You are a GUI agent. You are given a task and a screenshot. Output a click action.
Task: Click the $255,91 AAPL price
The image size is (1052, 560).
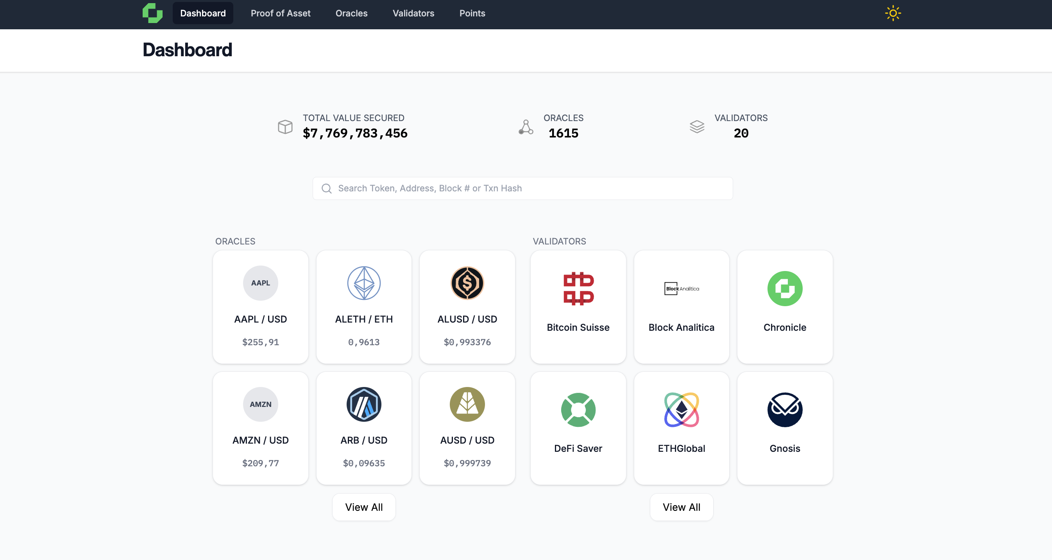click(x=260, y=342)
